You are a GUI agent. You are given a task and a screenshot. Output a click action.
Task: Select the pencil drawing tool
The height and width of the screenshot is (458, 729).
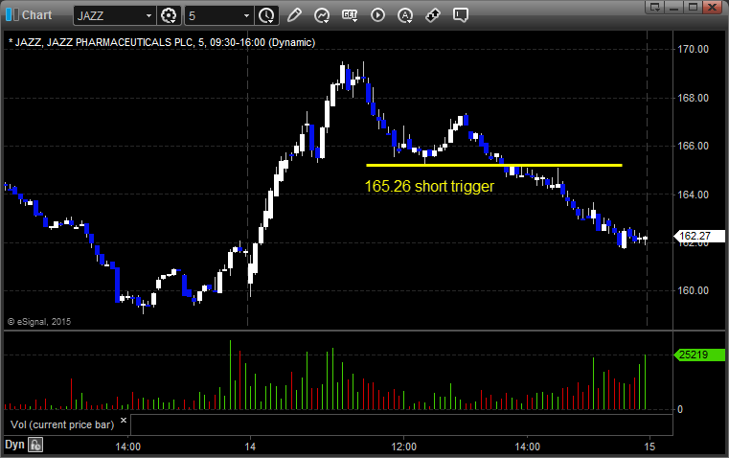294,15
